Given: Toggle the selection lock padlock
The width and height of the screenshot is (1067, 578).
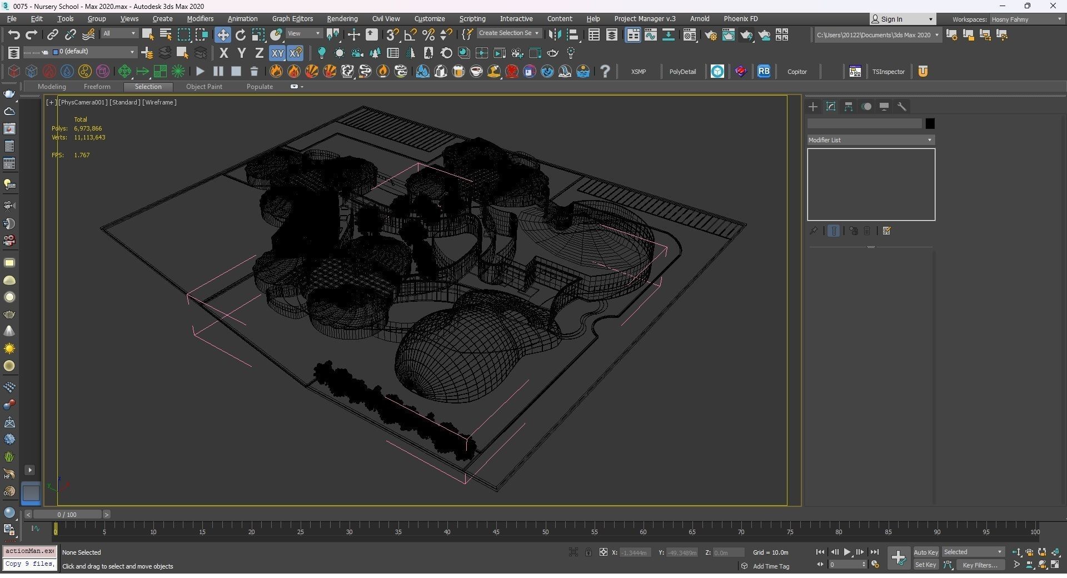Looking at the screenshot, I should [x=588, y=552].
